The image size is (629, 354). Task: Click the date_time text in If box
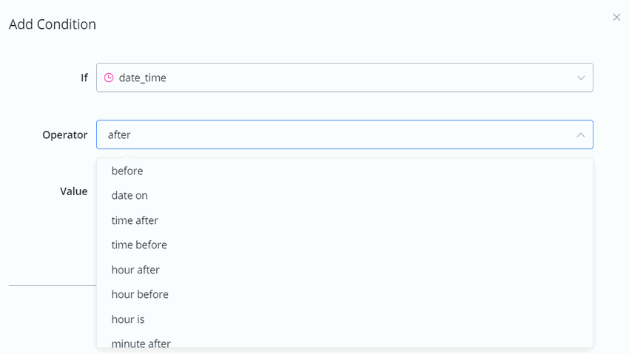tap(142, 78)
